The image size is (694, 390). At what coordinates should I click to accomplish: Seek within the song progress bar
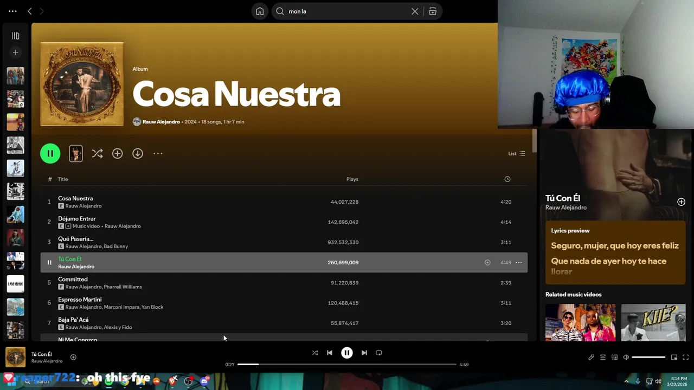tap(347, 365)
